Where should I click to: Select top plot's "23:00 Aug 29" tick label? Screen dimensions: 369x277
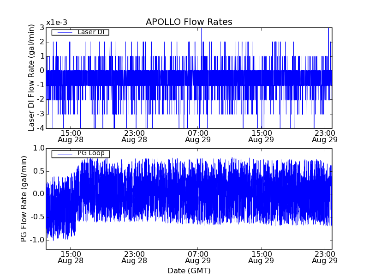[325, 136]
